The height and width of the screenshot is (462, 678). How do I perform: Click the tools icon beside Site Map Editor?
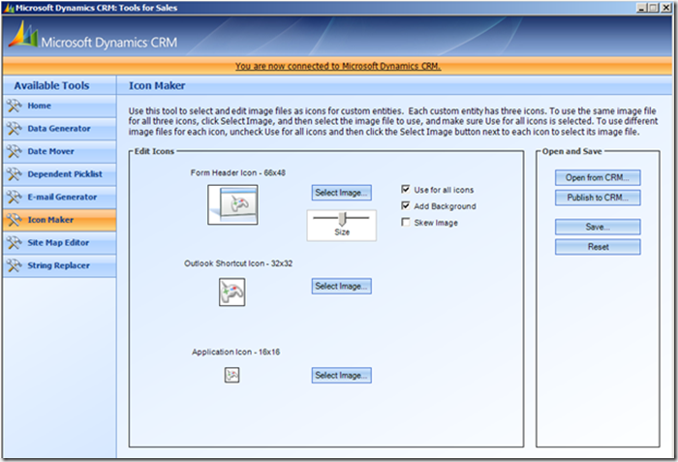point(15,243)
